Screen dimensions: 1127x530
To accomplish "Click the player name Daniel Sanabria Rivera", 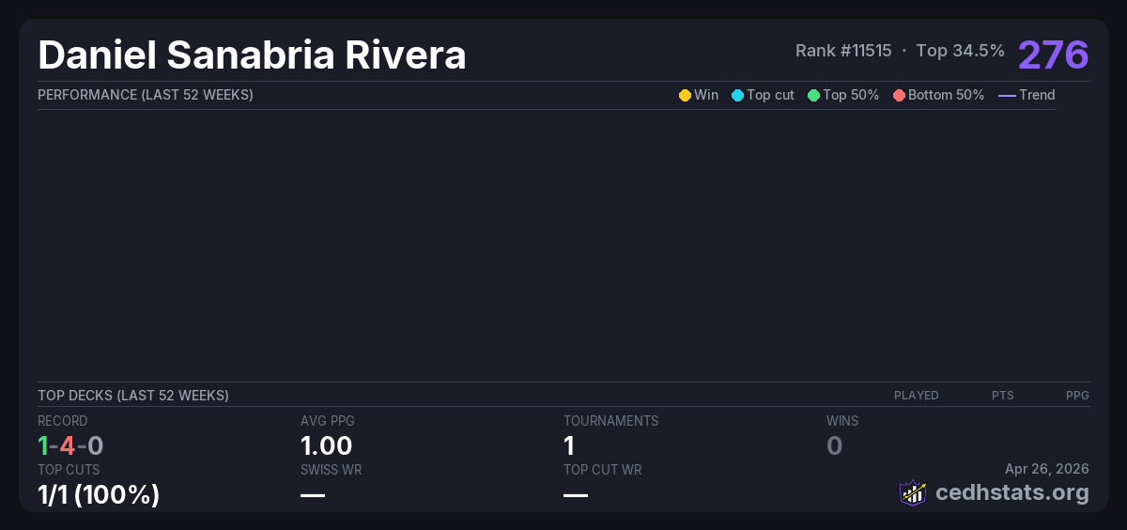I will 252,55.
